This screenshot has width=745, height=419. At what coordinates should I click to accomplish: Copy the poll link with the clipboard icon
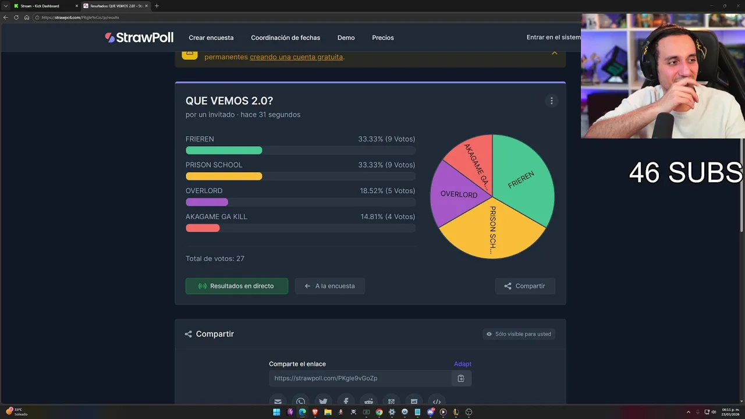461,378
